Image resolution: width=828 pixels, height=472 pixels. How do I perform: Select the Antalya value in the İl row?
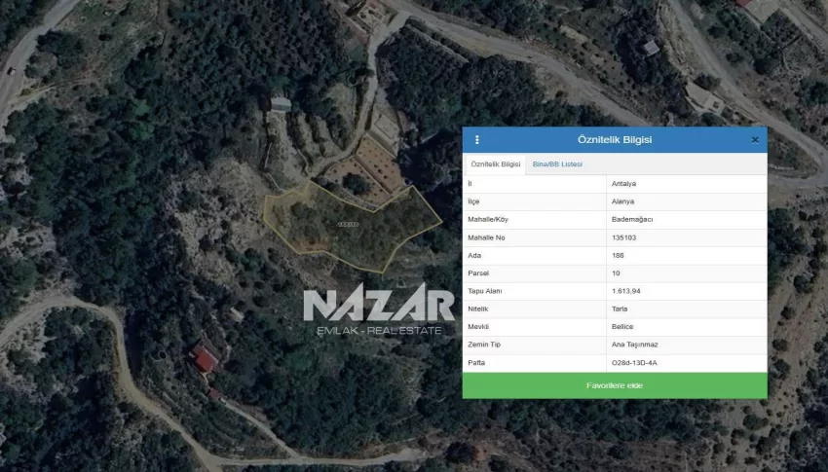point(623,183)
